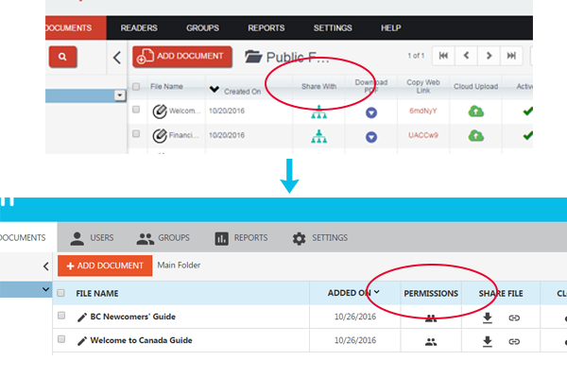Check BC Newcomers' Guide checkbox
The image size is (567, 378).
coord(61,316)
